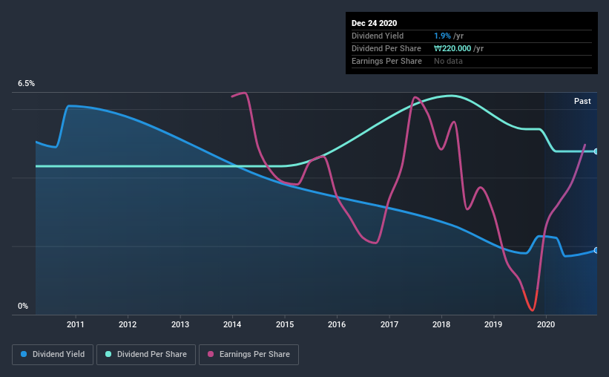
Task: Click the Dividend Per Share endpoint marker
Action: point(596,151)
